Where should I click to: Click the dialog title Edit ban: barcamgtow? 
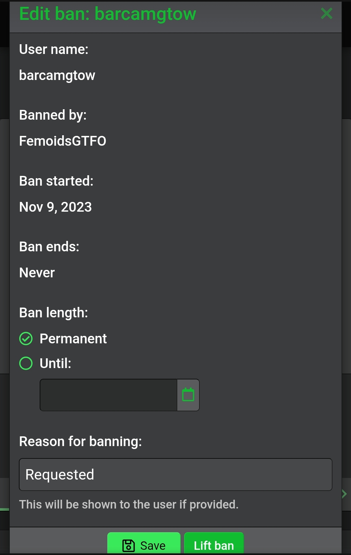(108, 14)
